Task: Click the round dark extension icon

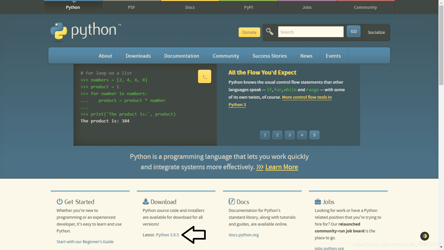Action: point(424,236)
